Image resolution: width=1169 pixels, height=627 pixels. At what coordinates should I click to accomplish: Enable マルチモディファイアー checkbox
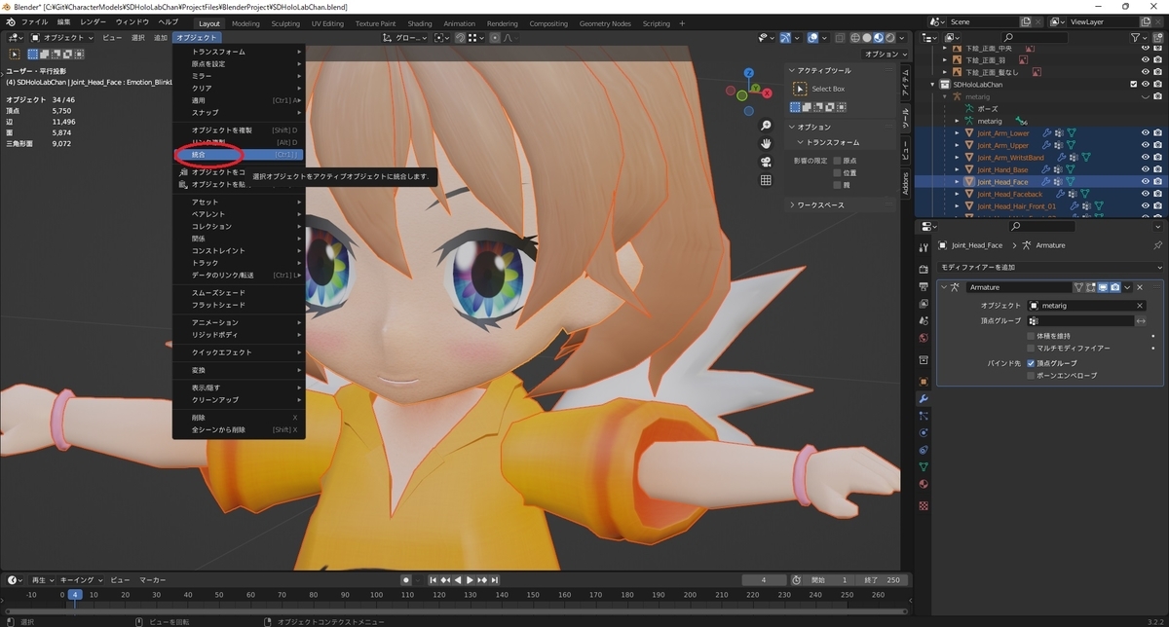tap(1031, 348)
